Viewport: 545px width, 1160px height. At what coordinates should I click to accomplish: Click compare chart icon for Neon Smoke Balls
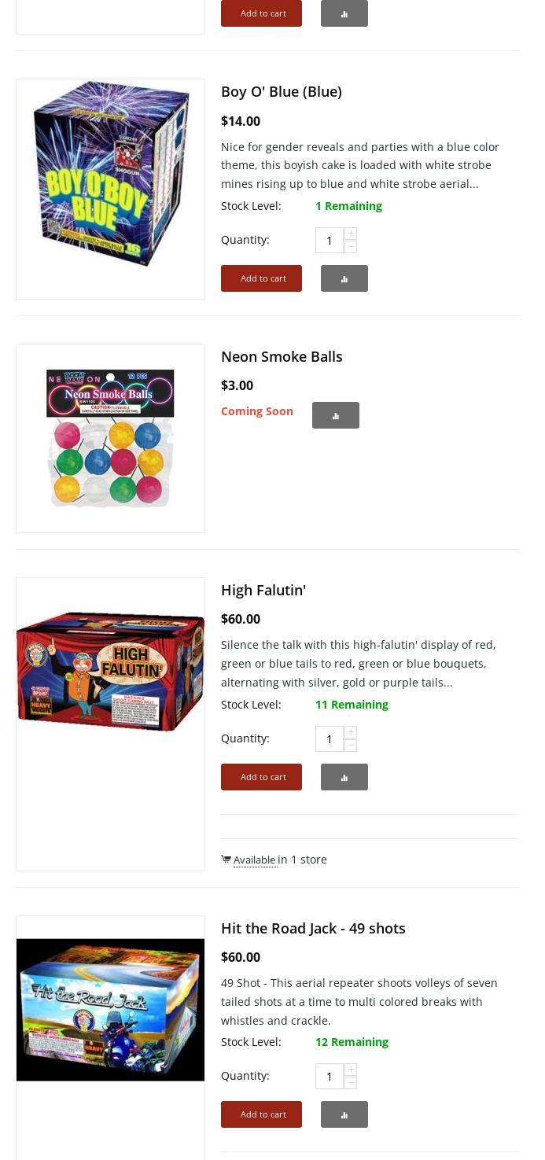pyautogui.click(x=336, y=415)
